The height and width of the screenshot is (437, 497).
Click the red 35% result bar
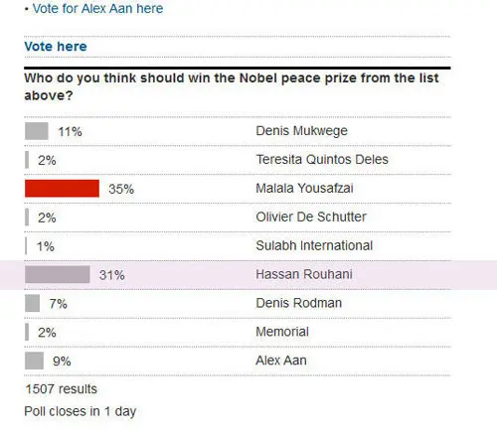(62, 189)
